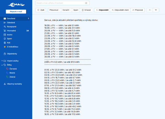Select the Červená label
The height and width of the screenshot is (119, 165).
[x=13, y=69]
